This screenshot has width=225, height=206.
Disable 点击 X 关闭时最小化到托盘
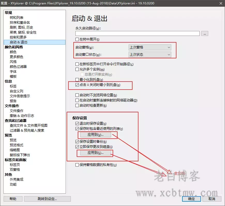point(77,85)
